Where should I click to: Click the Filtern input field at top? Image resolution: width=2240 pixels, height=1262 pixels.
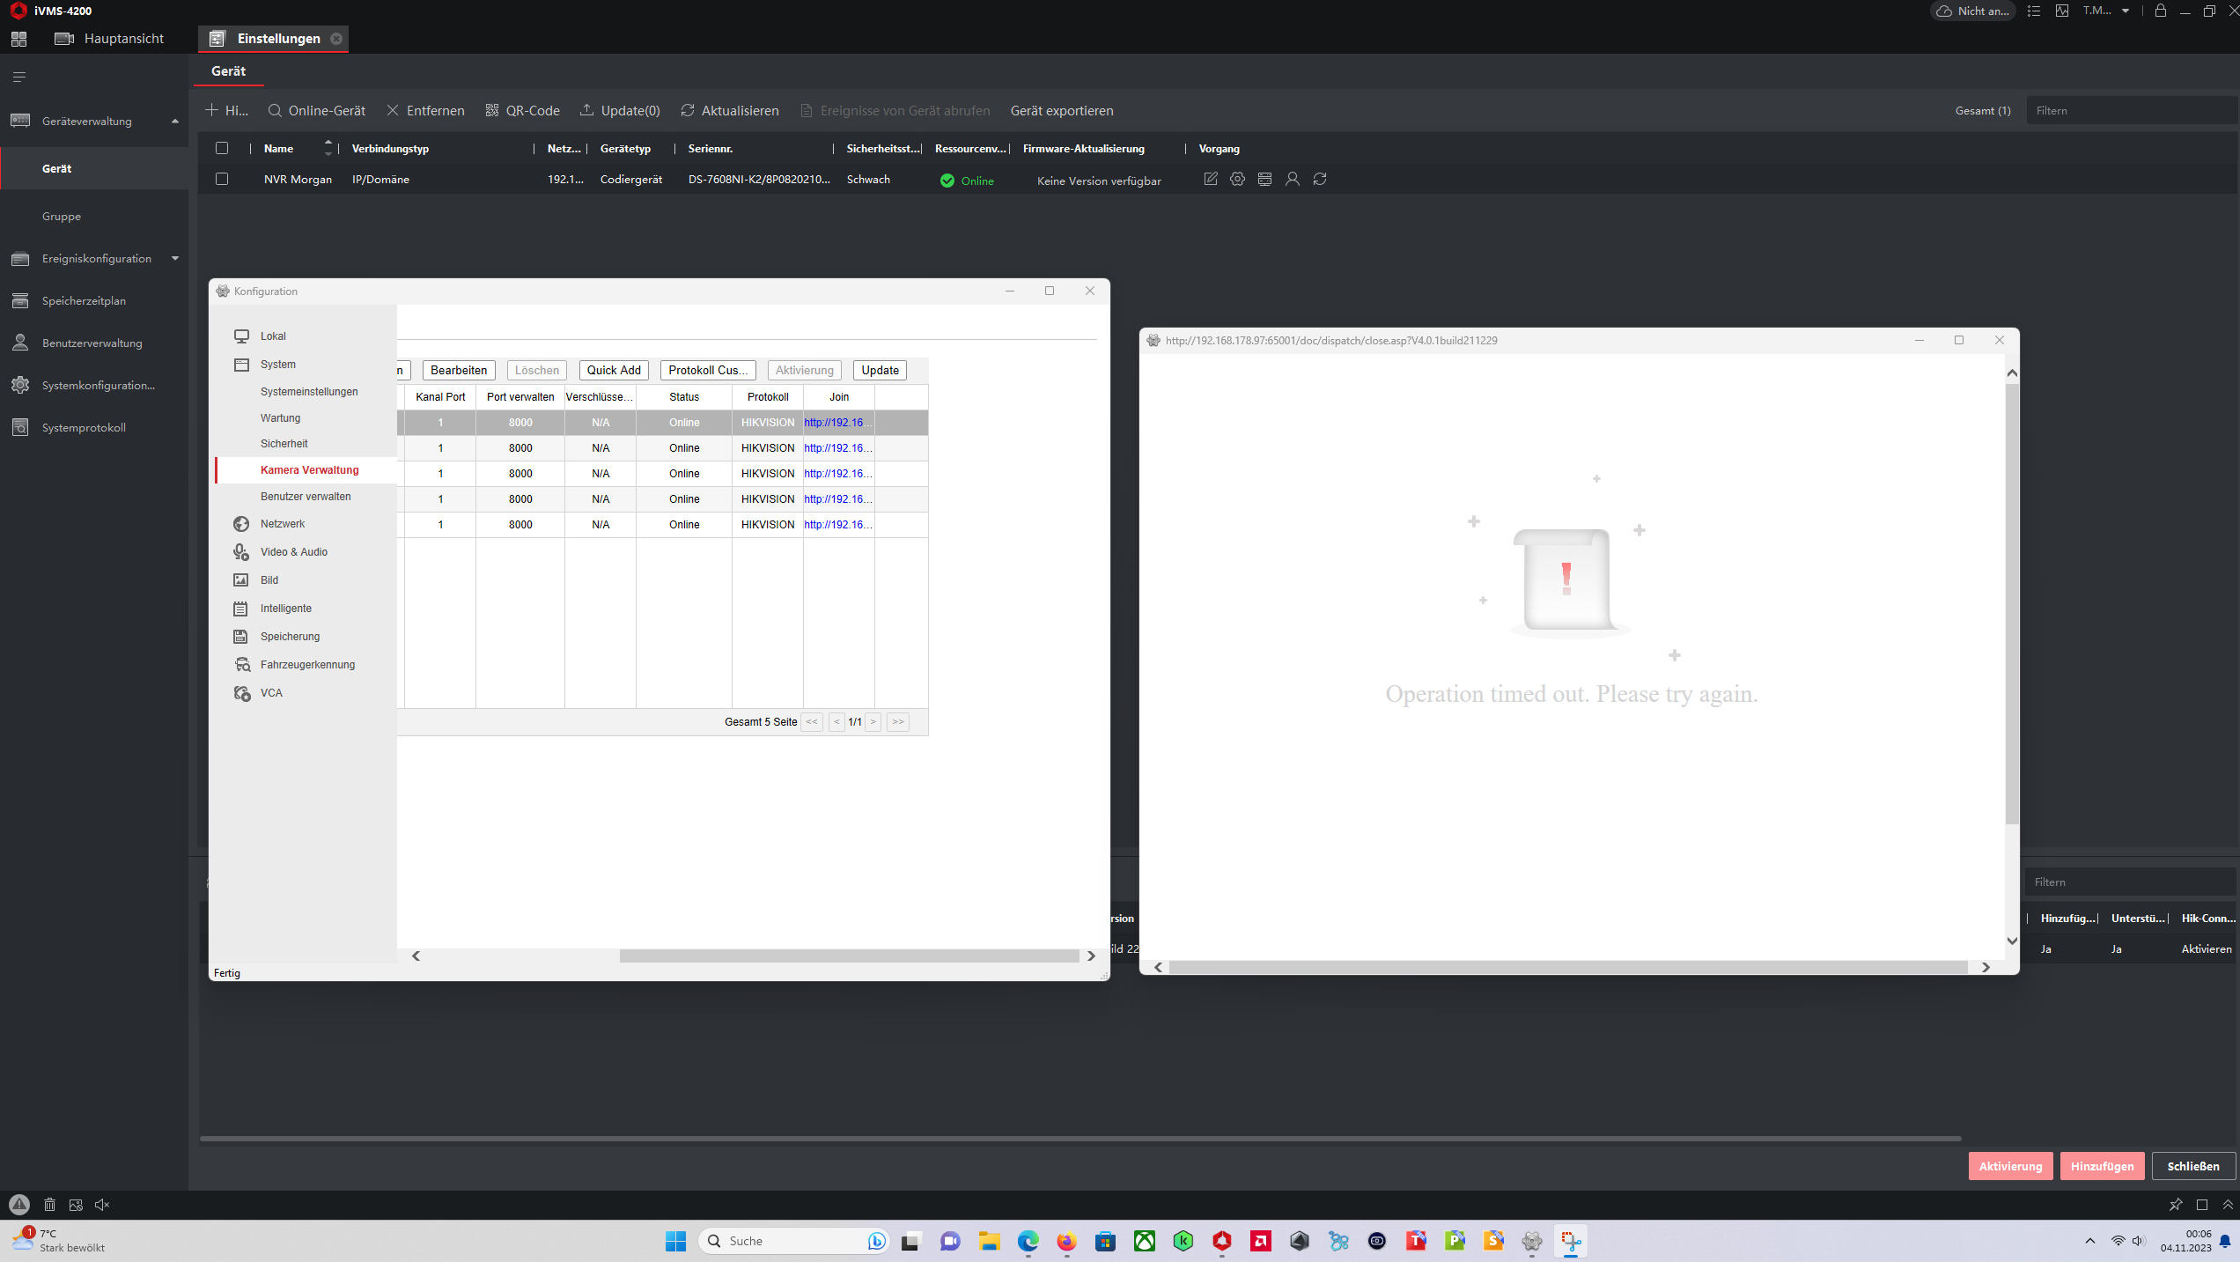pyautogui.click(x=2131, y=110)
